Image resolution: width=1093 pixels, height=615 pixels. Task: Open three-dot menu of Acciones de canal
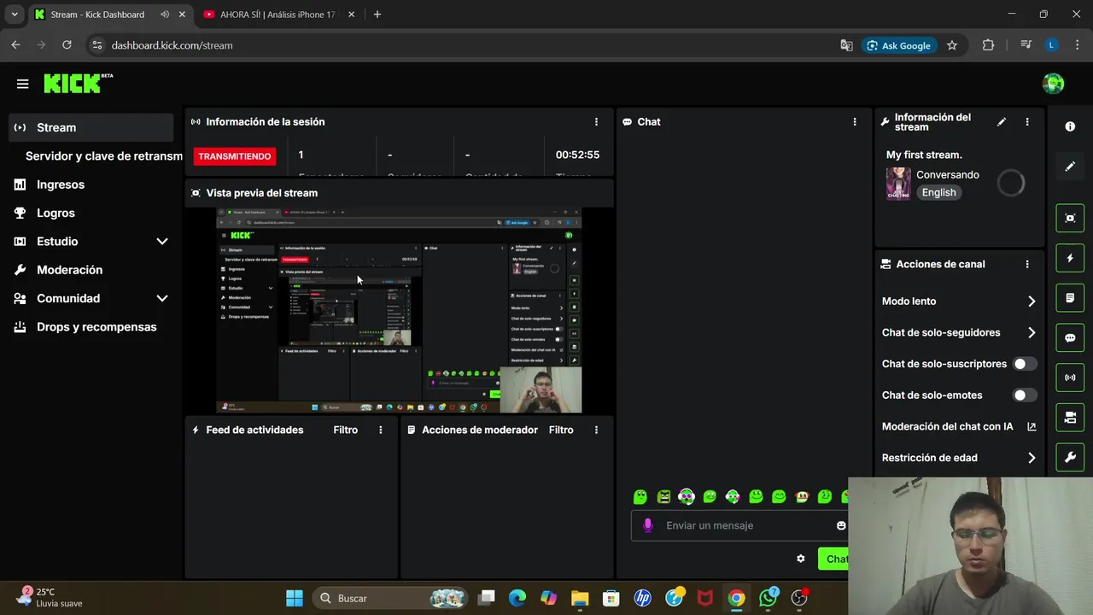click(x=1027, y=265)
